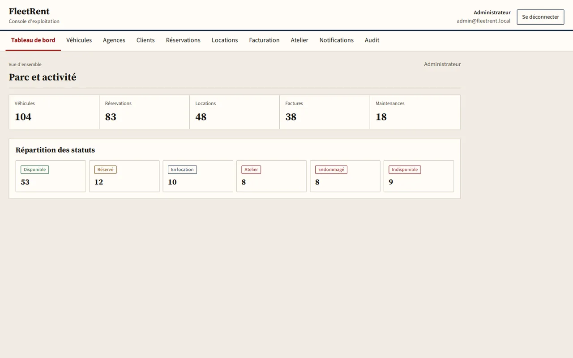Image resolution: width=573 pixels, height=358 pixels.
Task: Click the En location count 10
Action: [x=172, y=182]
